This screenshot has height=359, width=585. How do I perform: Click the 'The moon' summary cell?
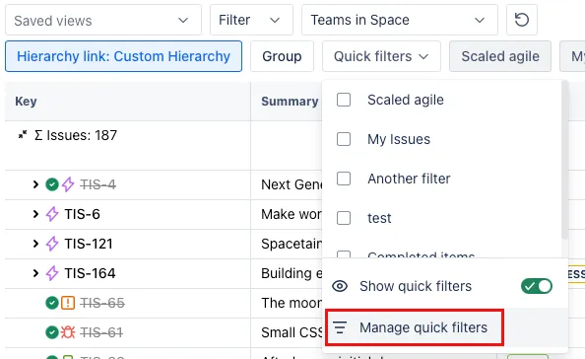(x=287, y=303)
